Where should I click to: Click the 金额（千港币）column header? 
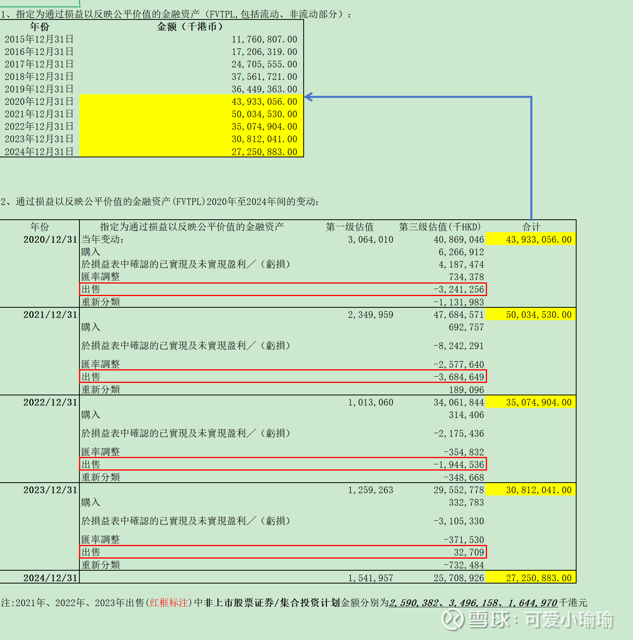(x=190, y=26)
